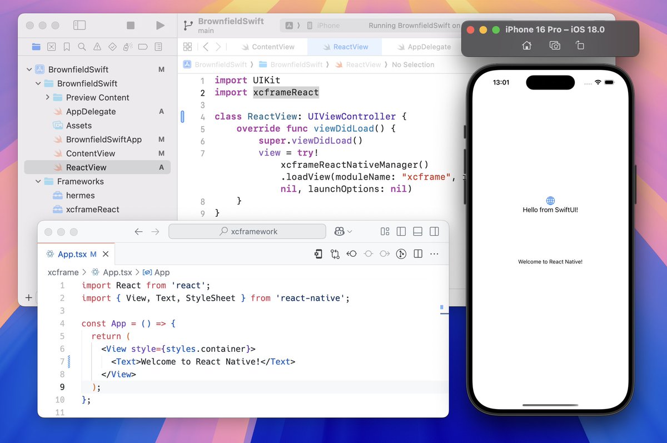Image resolution: width=667 pixels, height=443 pixels.
Task: Click the BrownfieldSwift branch icon in toolbar
Action: [187, 26]
